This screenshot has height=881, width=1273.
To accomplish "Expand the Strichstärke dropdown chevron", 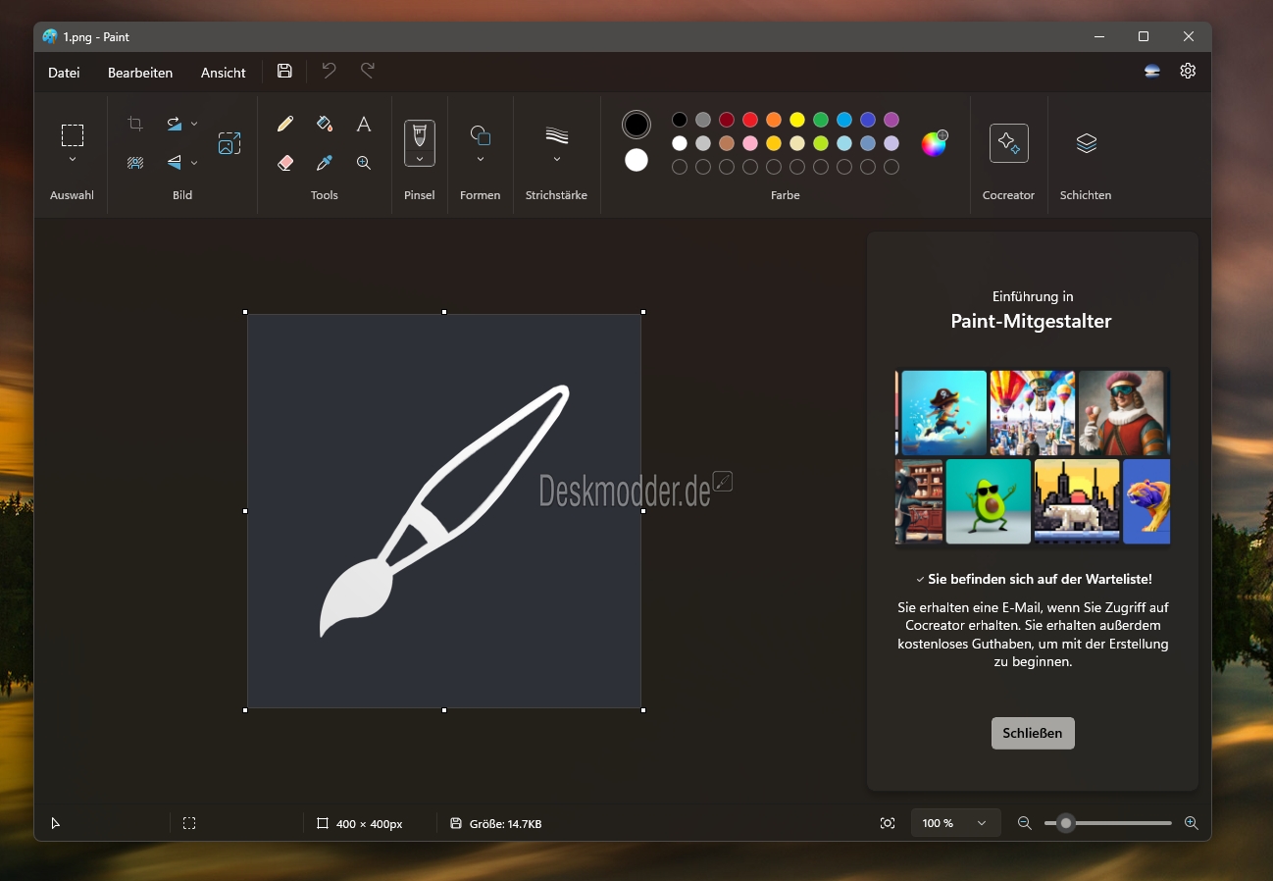I will coord(557,159).
